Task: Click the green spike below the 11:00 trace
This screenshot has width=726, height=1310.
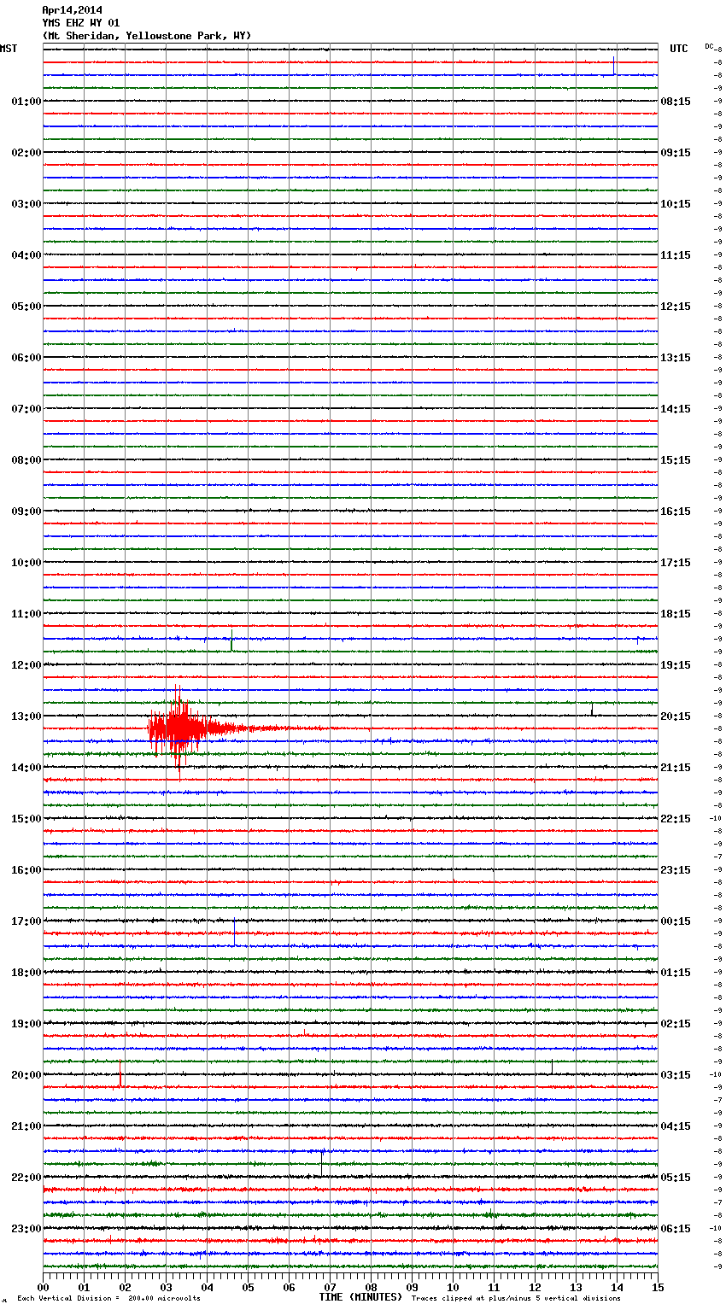Action: coord(231,640)
